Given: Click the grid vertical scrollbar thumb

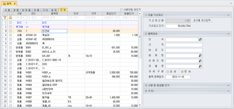Looking at the screenshot, I should (x=140, y=37).
